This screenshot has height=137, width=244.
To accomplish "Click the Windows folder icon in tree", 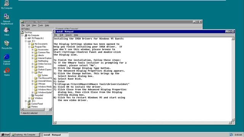I will pos(32,98).
